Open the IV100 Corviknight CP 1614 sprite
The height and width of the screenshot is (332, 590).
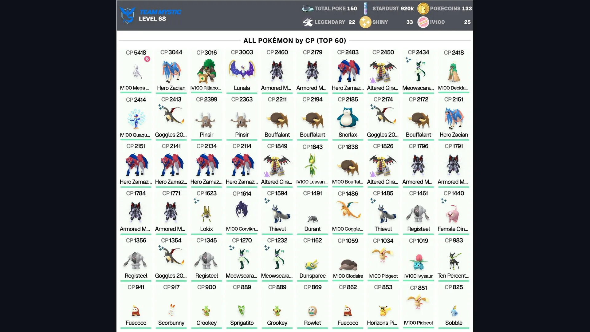tap(242, 209)
